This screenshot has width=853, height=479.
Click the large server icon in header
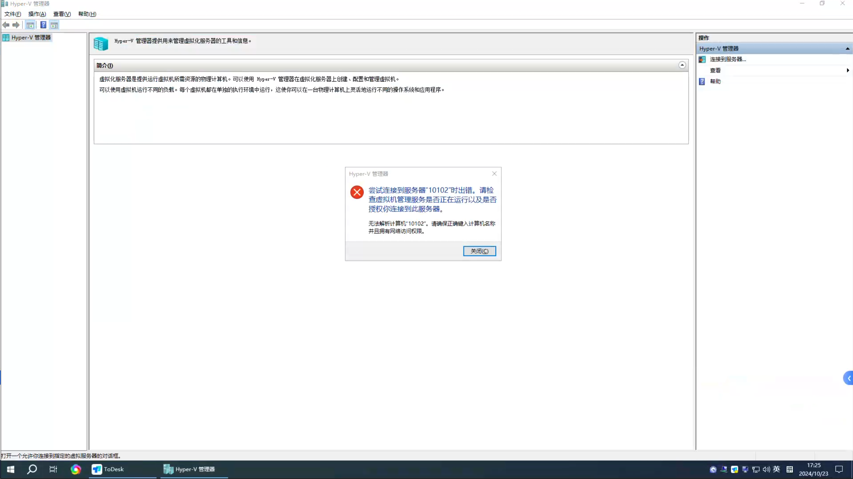pos(101,44)
